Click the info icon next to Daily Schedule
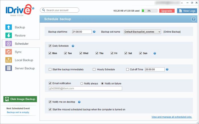This screenshot has height=124, width=199. tap(73, 46)
